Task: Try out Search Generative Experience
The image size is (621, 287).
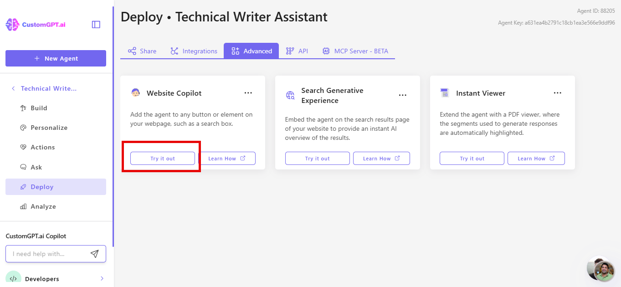Action: point(318,159)
